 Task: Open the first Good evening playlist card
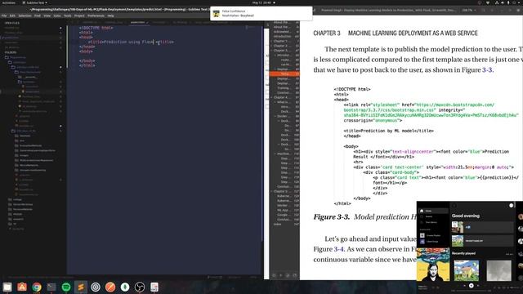482,227
